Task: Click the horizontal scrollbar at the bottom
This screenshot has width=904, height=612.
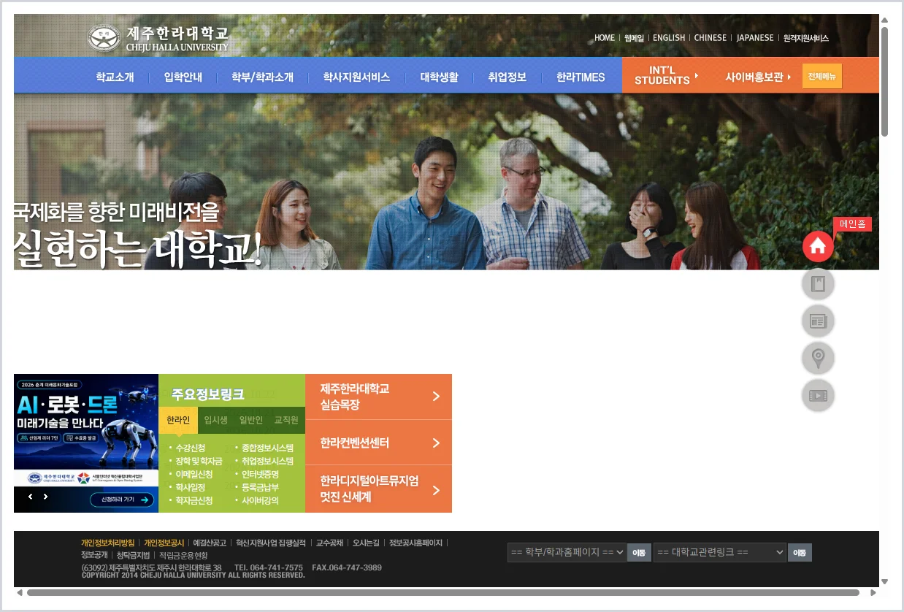Action: (443, 592)
